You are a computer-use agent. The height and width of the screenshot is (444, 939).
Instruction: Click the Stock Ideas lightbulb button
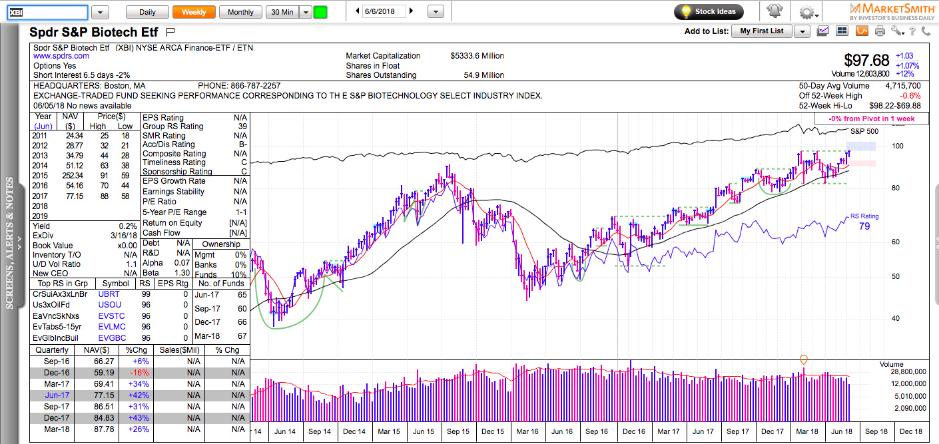tap(709, 11)
